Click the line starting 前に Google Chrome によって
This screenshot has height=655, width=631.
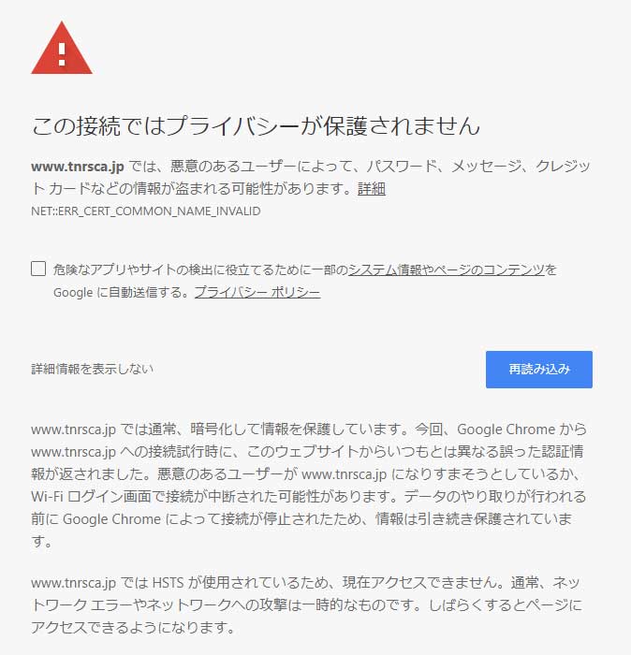pos(301,518)
